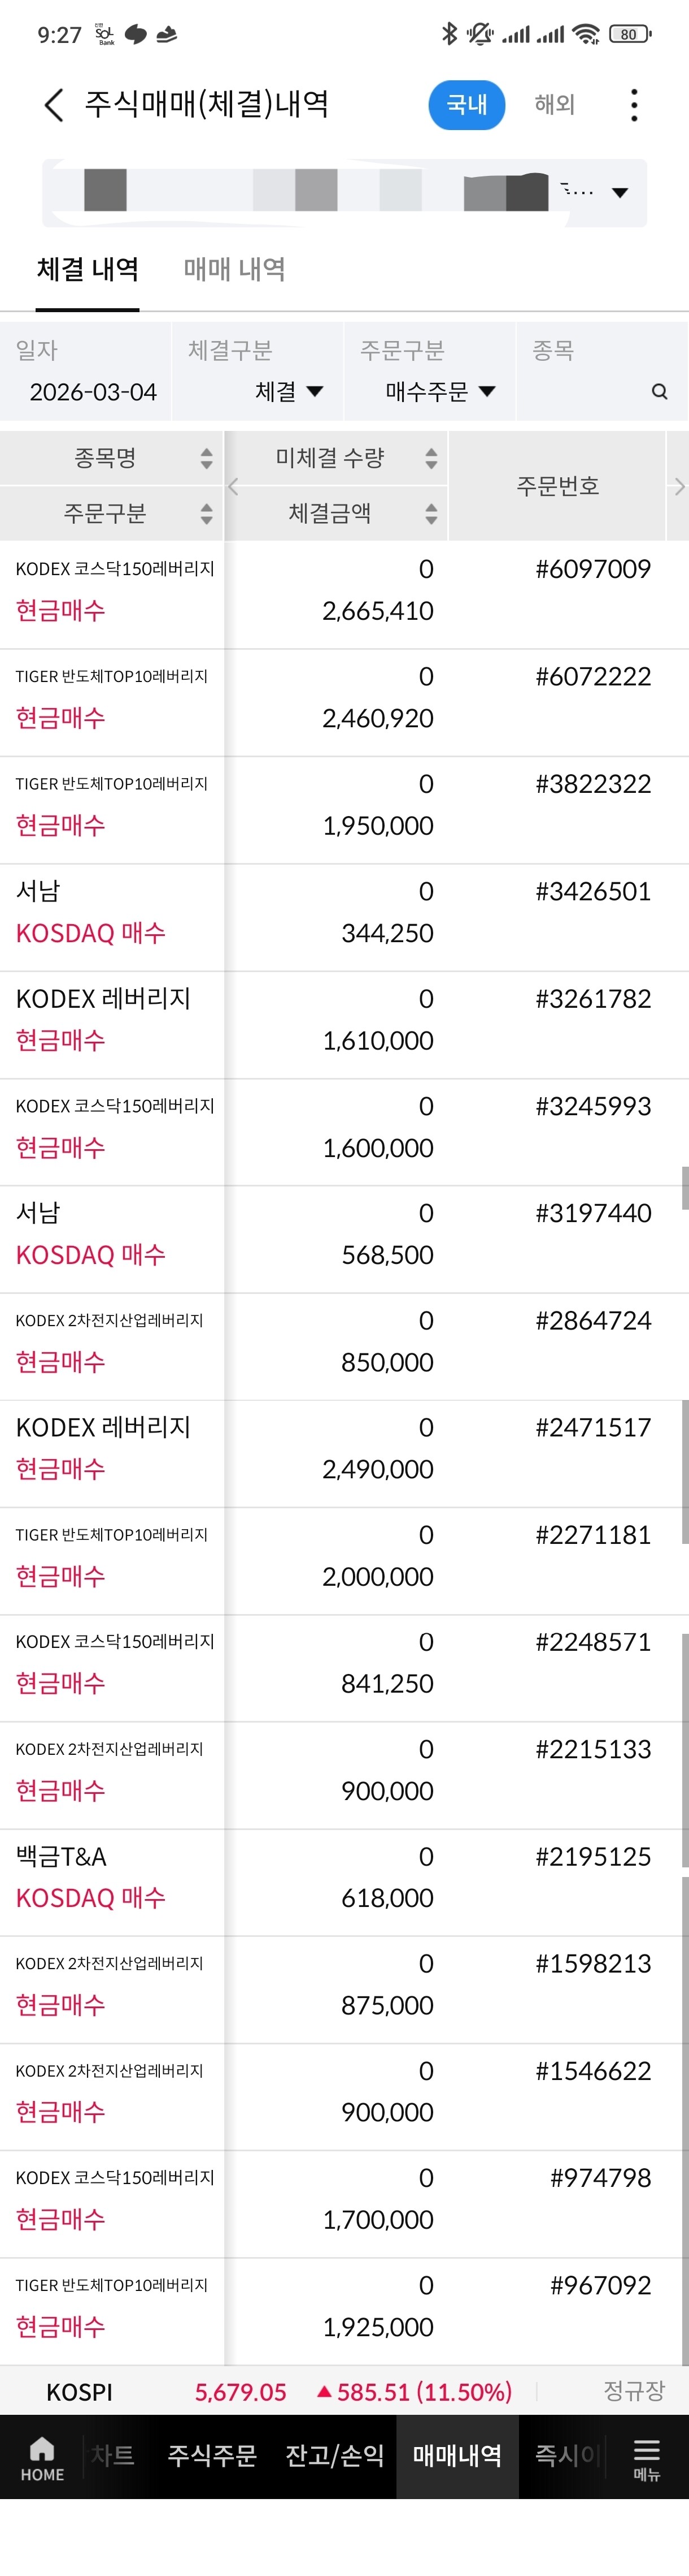Image resolution: width=689 pixels, height=2576 pixels.
Task: Open order #6097009 KODEX 코스닥150레버리지 row
Action: click(x=344, y=595)
